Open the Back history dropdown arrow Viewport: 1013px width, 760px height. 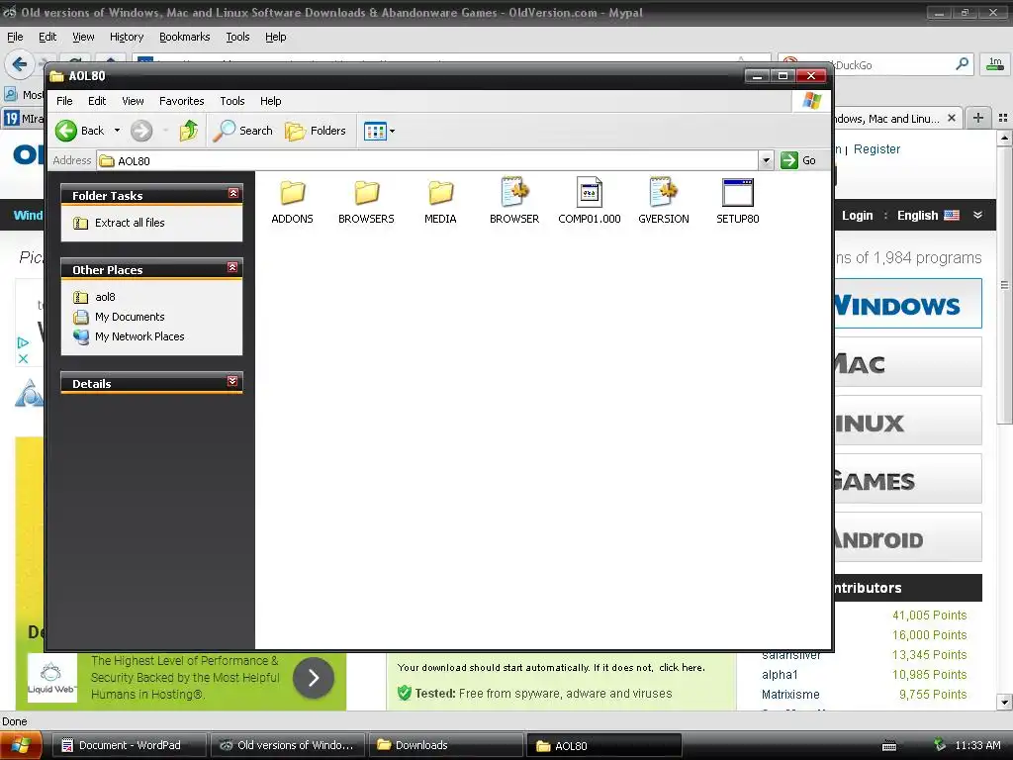pyautogui.click(x=117, y=131)
